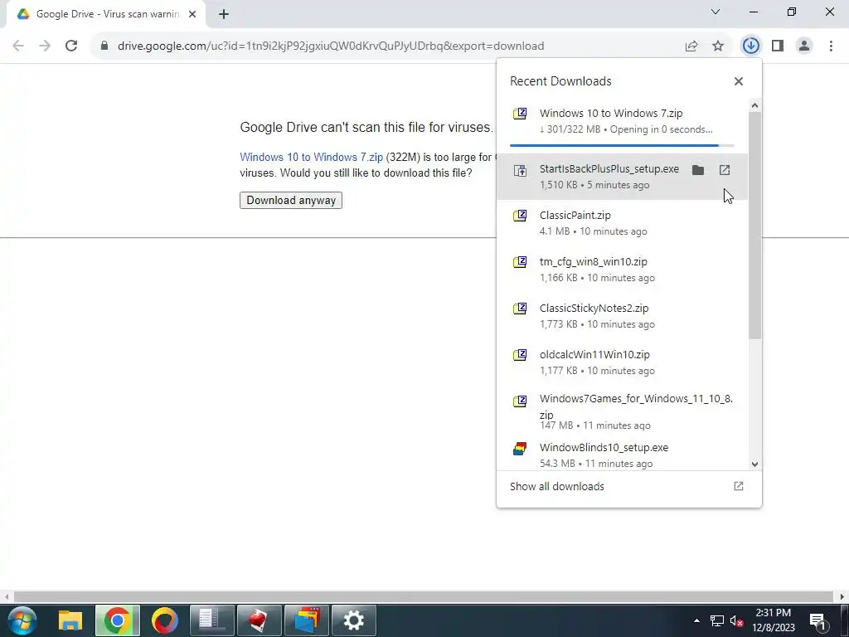Click the downloads list scrollbar thumb
Viewport: 849px width, 637px height.
click(x=754, y=226)
